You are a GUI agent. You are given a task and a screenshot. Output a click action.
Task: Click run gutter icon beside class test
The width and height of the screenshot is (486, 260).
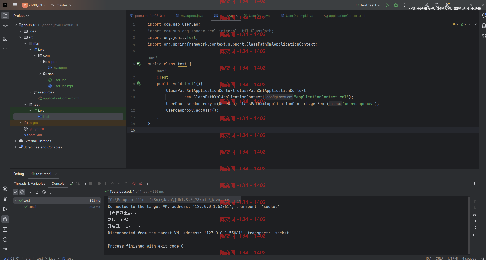pos(139,64)
